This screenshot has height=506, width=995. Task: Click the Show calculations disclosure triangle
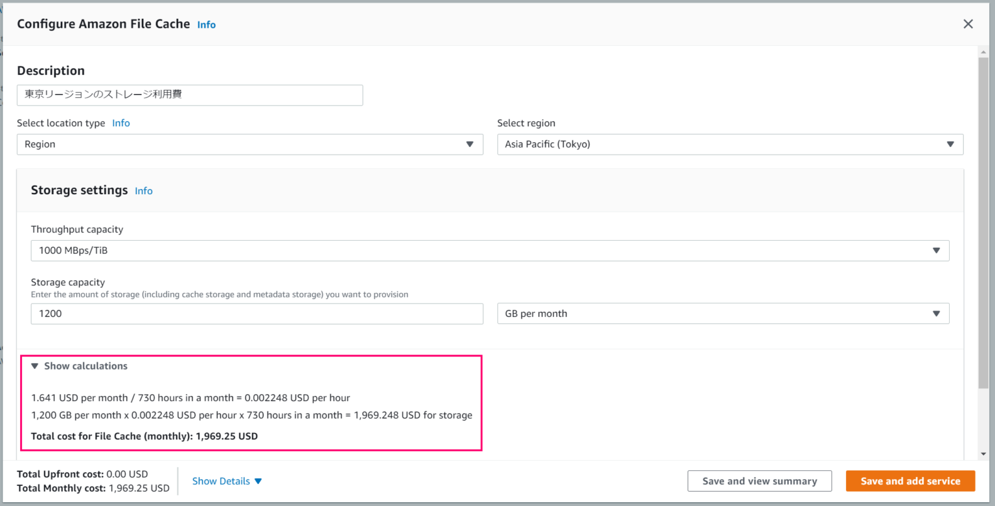(36, 366)
